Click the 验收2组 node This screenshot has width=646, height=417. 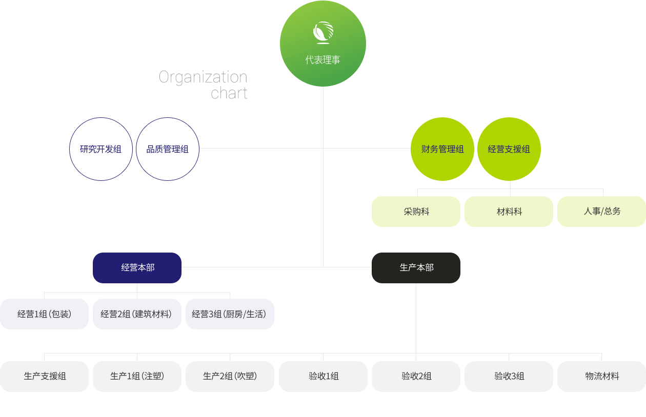416,377
